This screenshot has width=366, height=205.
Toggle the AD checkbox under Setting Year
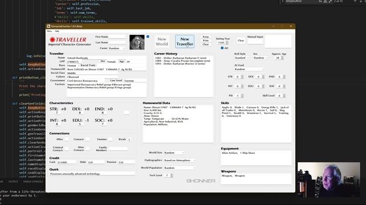(x=222, y=48)
